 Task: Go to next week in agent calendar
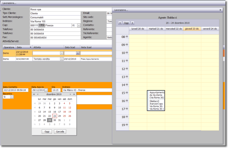132,23
